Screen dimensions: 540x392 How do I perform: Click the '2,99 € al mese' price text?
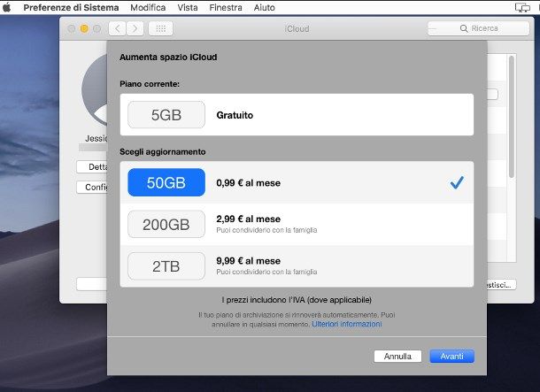point(248,219)
